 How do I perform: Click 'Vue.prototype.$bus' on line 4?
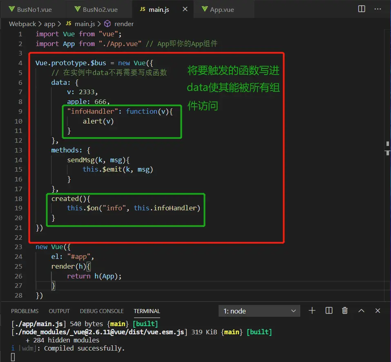pos(71,63)
